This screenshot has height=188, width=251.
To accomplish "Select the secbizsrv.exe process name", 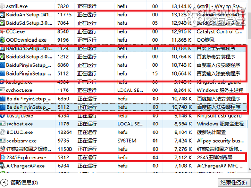I will pyautogui.click(x=21, y=141).
